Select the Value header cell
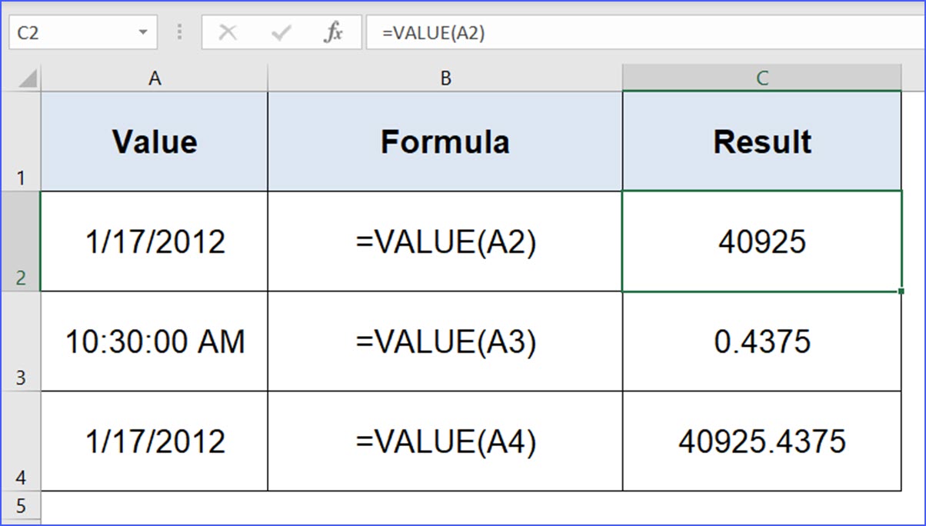Viewport: 926px width, 526px height. pyautogui.click(x=154, y=141)
